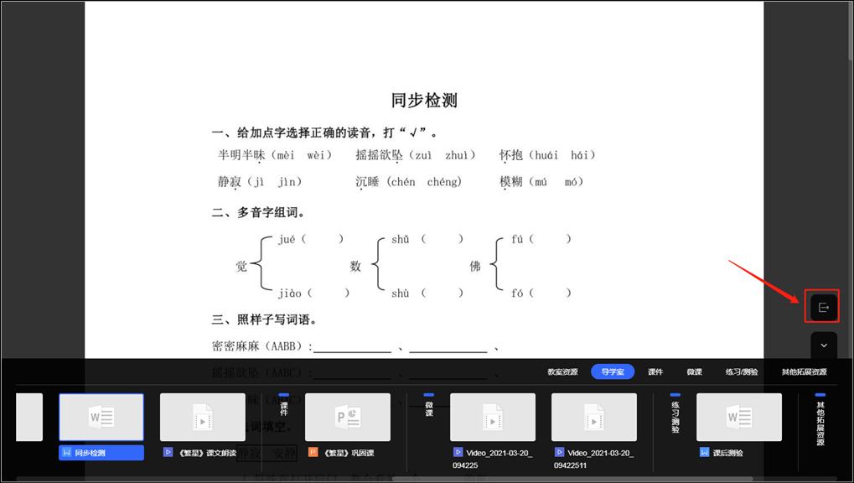The height and width of the screenshot is (483, 854).
Task: Click the vertical scrollbar of the document
Action: point(851,30)
